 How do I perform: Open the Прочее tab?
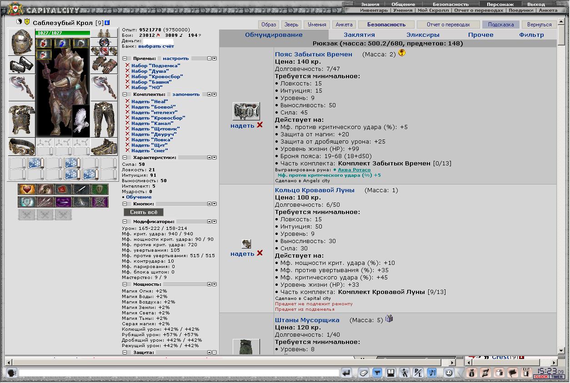coord(480,35)
